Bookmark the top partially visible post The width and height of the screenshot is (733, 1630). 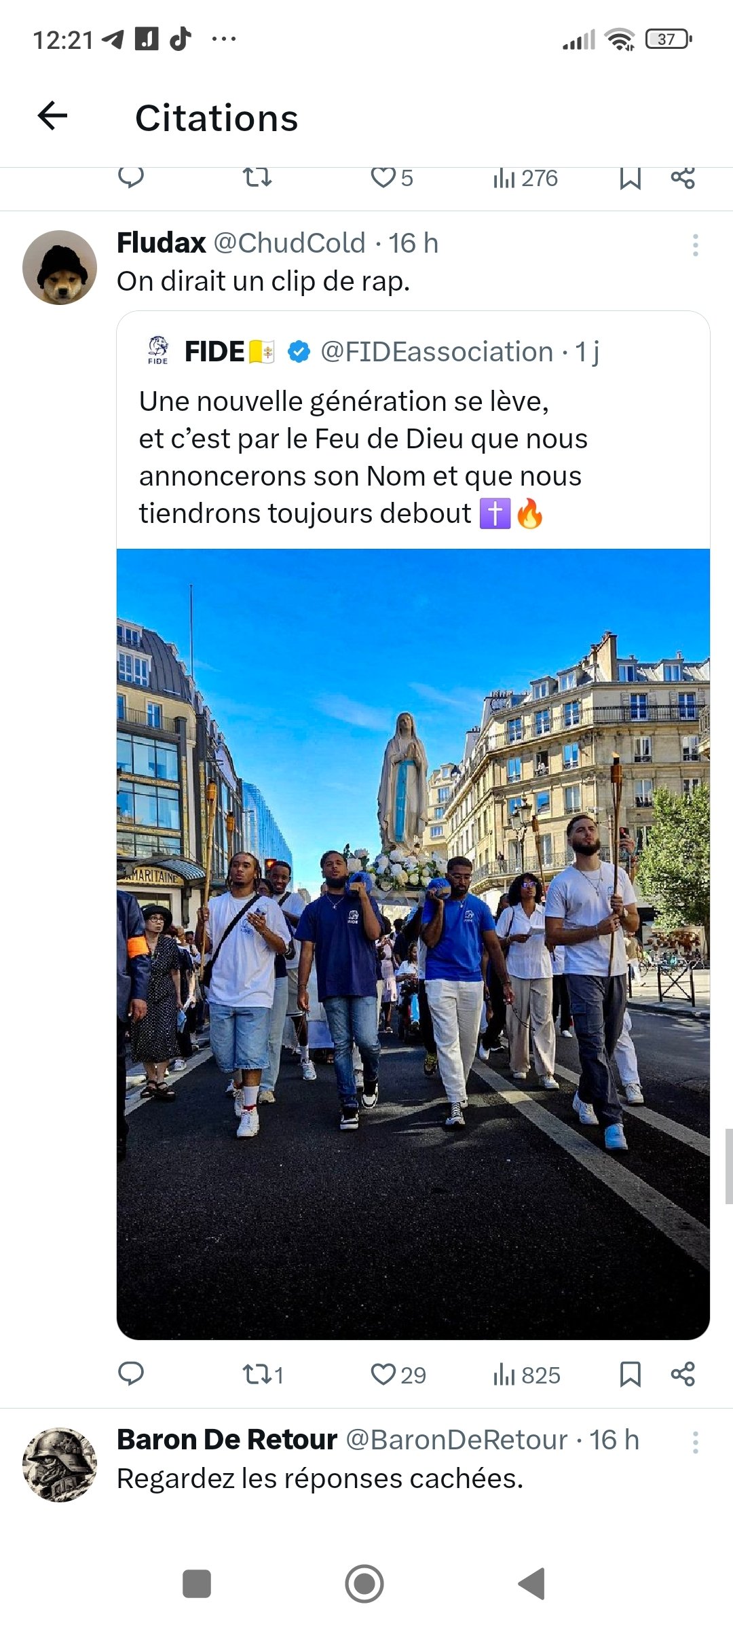pyautogui.click(x=630, y=179)
